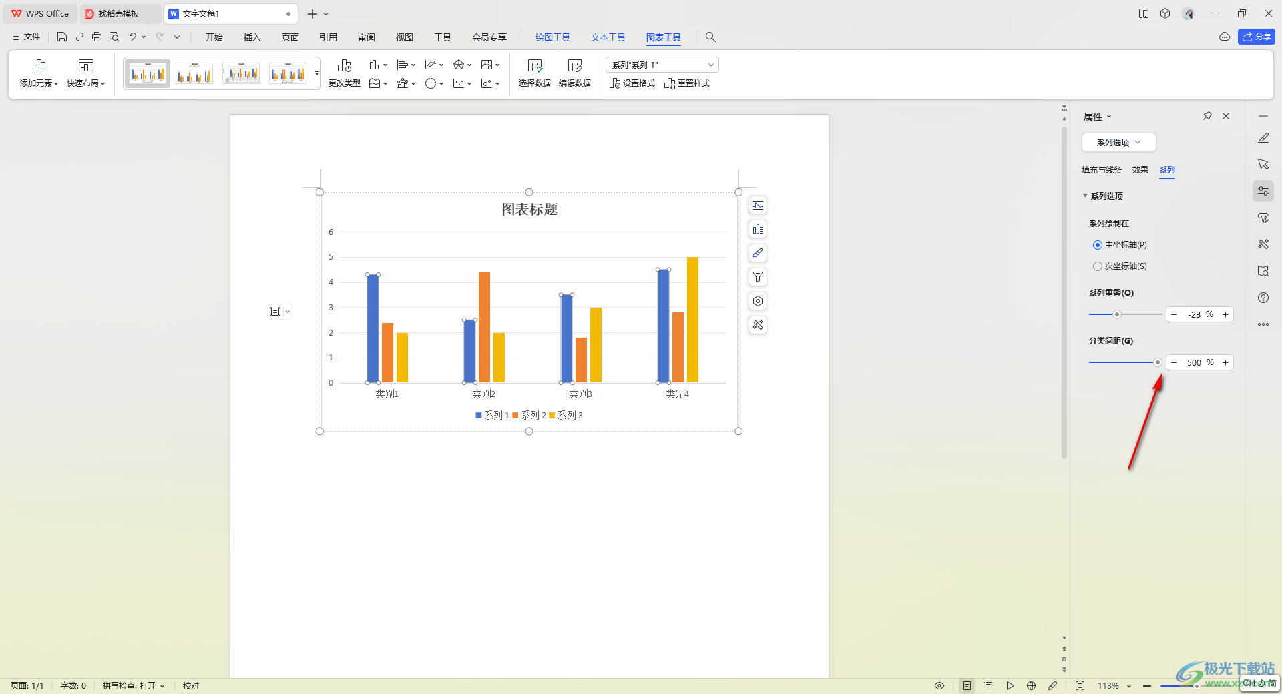Switch to 填充与线条 (Fill & Line) tab
Image resolution: width=1282 pixels, height=694 pixels.
tap(1102, 170)
